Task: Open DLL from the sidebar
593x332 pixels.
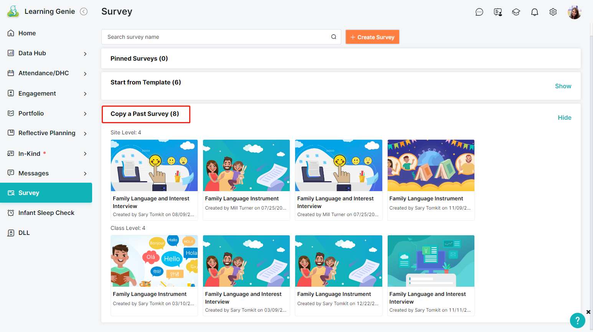Action: 24,233
